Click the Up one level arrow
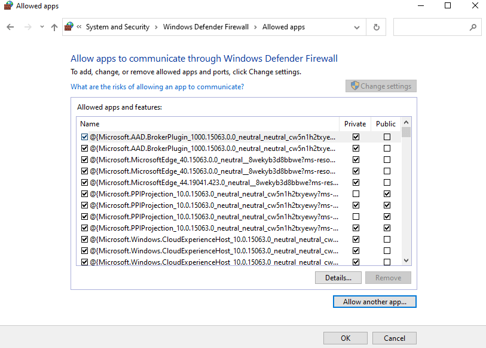 point(54,27)
